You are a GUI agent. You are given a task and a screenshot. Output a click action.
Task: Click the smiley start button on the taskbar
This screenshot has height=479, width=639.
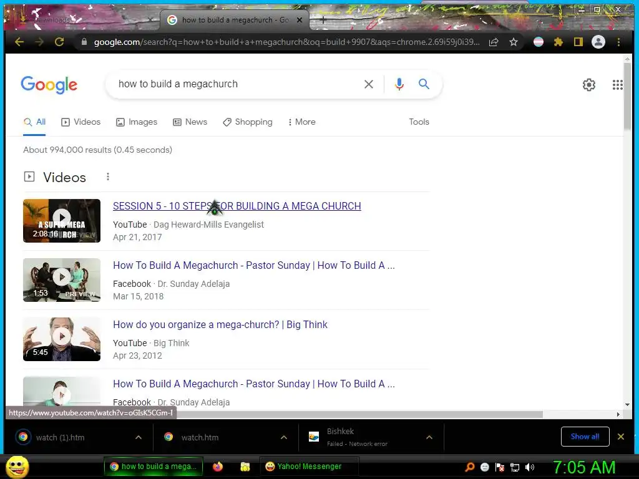17,467
